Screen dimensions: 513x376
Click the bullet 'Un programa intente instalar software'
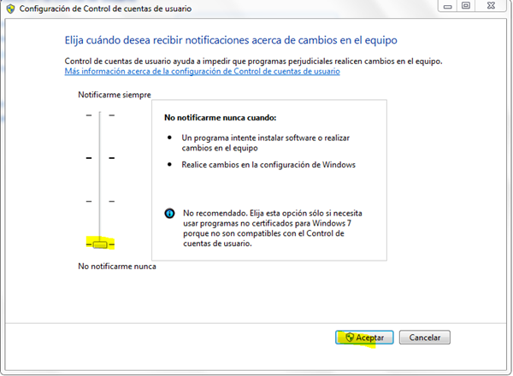[x=265, y=143]
